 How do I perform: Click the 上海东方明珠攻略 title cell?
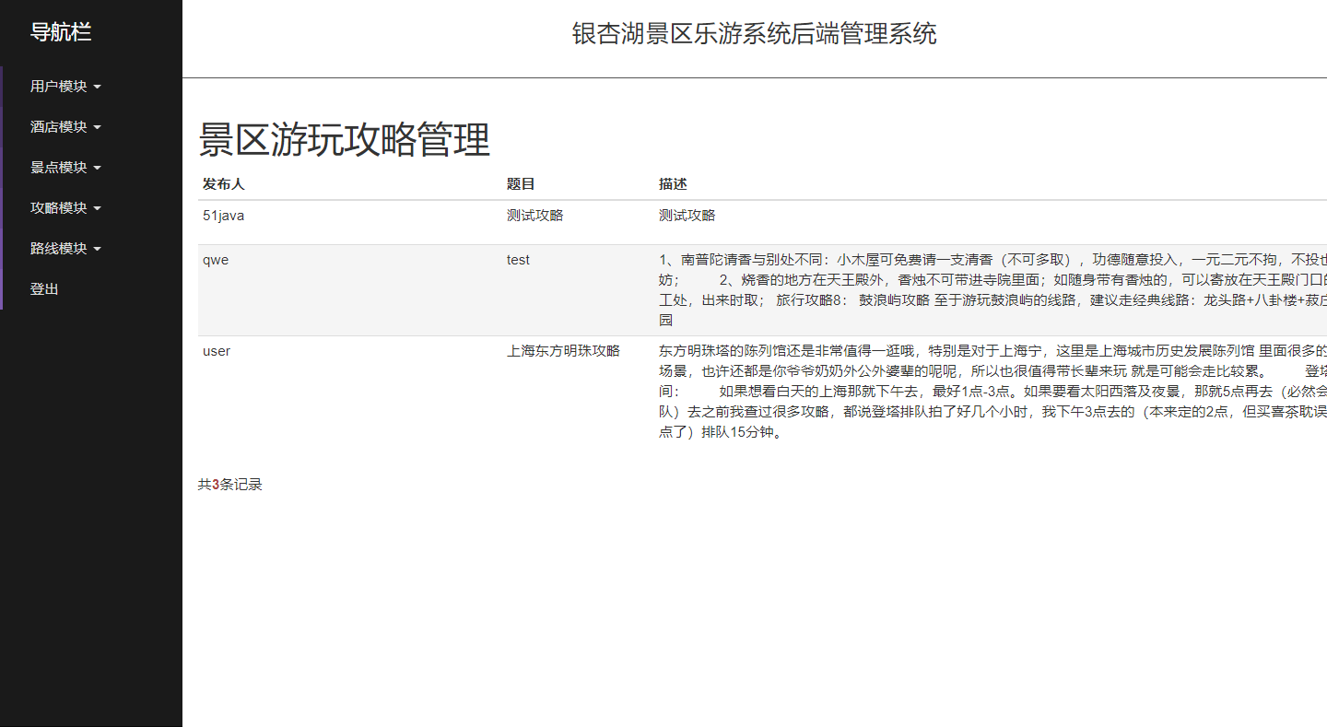coord(563,351)
